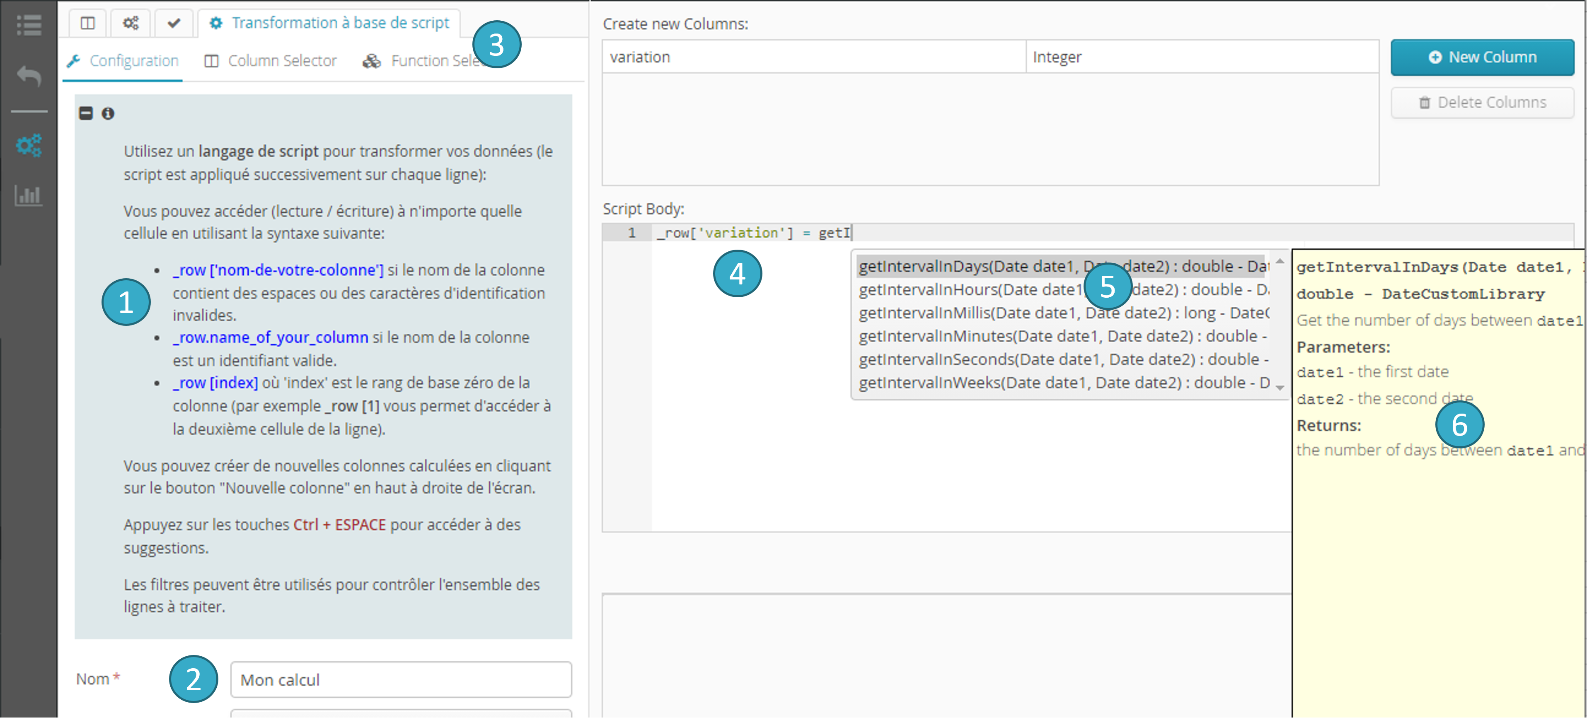1587x720 pixels.
Task: Select the 'variation' column name cell
Action: click(x=814, y=57)
